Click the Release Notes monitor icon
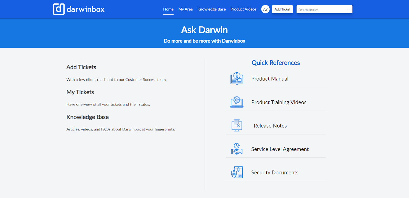The image size is (409, 198). [237, 125]
